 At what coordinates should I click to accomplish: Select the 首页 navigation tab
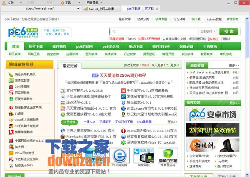tap(15, 46)
